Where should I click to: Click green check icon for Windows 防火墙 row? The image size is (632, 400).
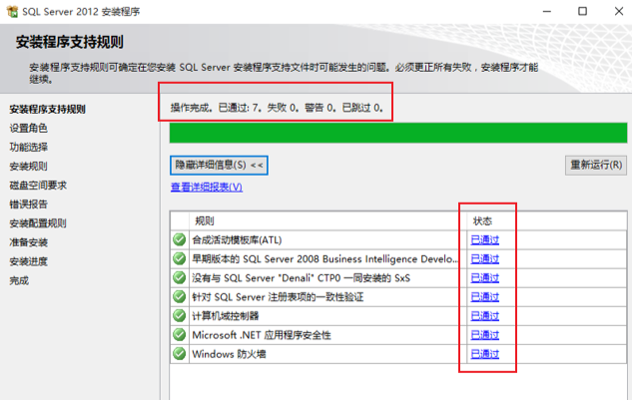pyautogui.click(x=180, y=354)
